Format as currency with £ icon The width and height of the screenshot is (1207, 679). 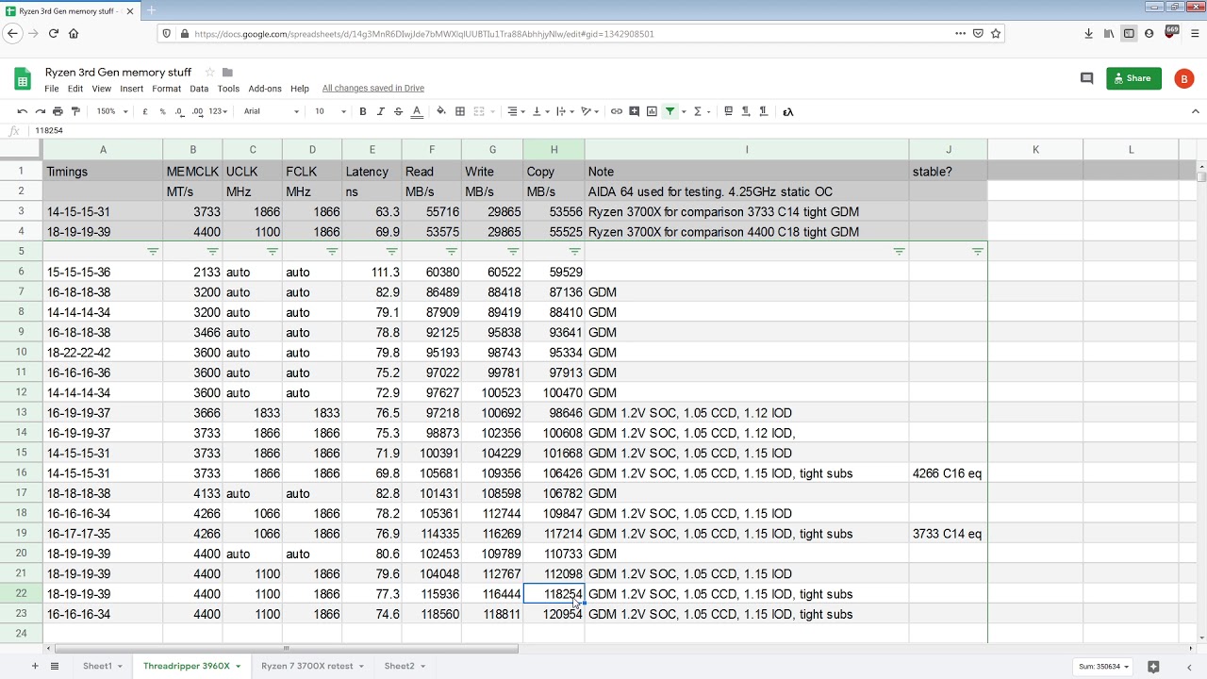(x=145, y=111)
